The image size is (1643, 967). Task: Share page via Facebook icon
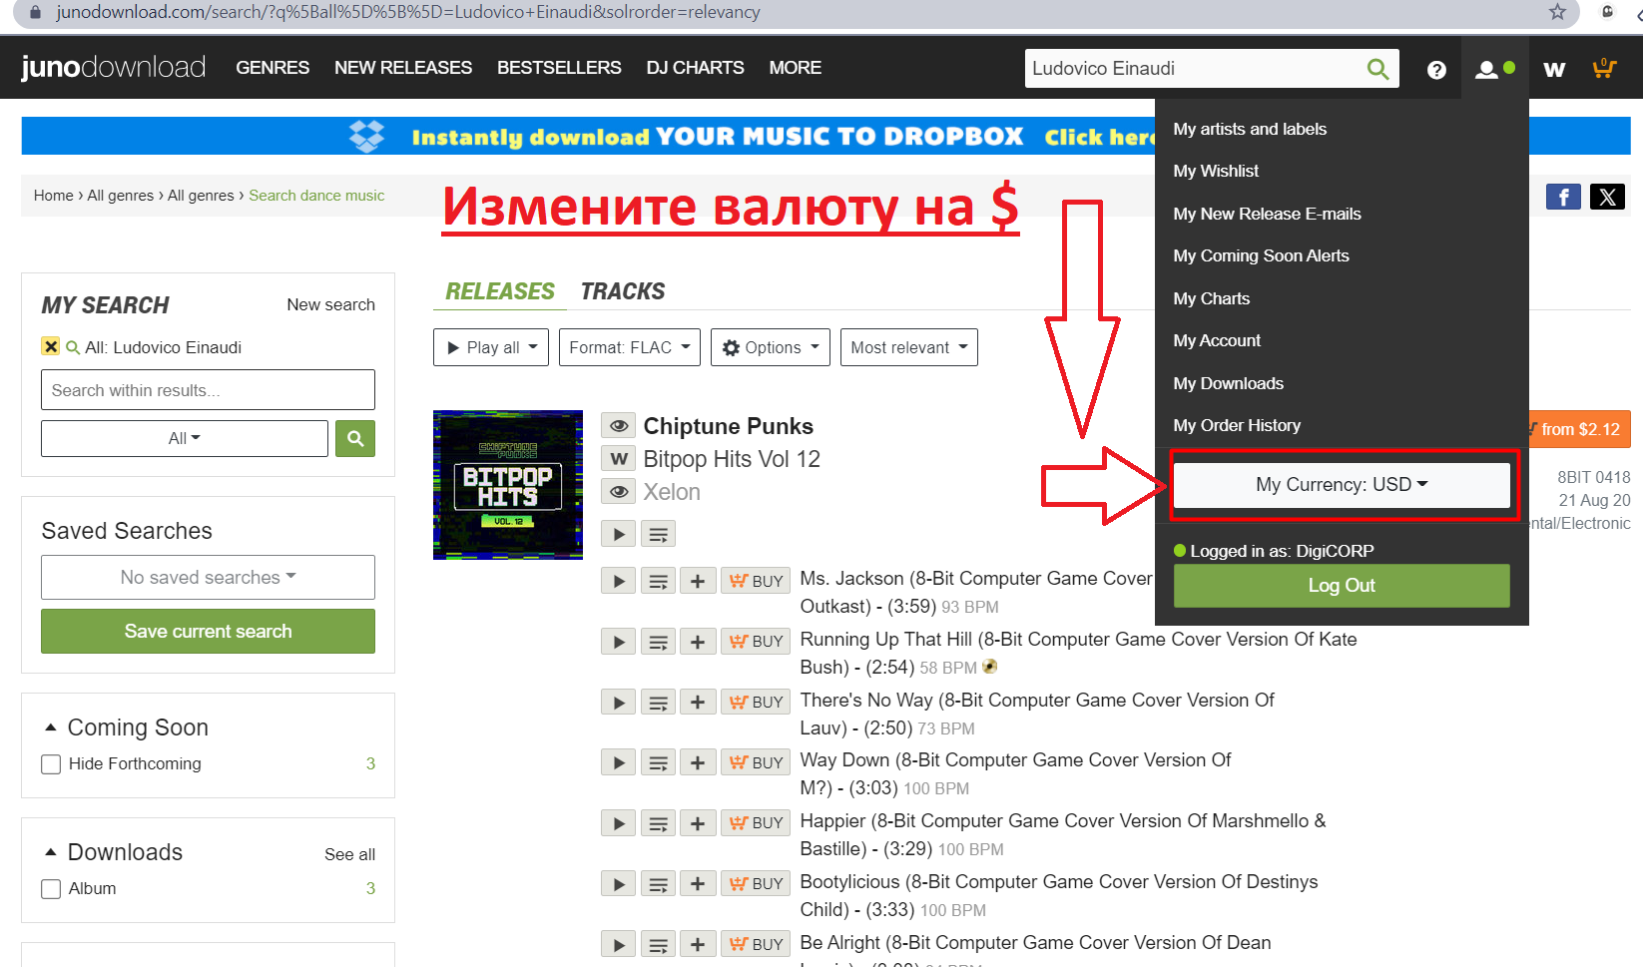(x=1562, y=197)
